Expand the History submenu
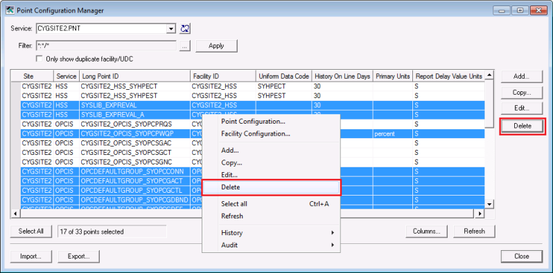The image size is (553, 273). click(x=271, y=233)
